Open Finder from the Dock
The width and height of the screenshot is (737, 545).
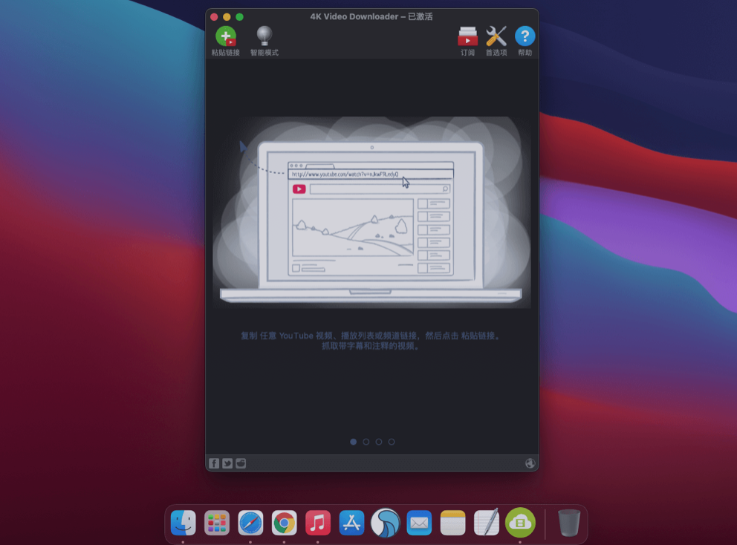point(183,523)
